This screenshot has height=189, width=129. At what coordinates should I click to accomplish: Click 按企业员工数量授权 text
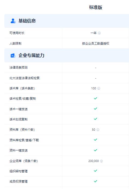click(96, 43)
